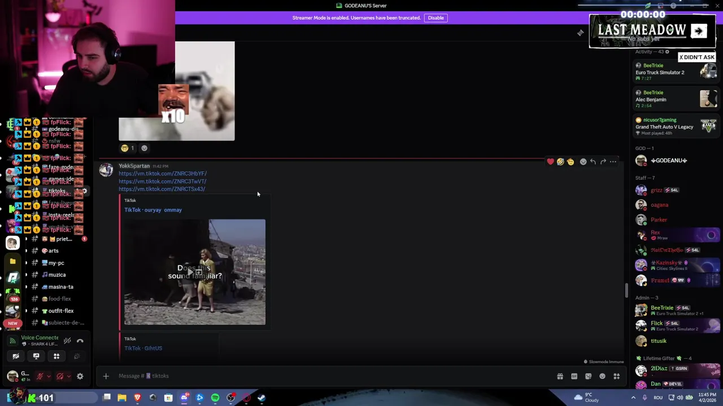Open soundboard button

[77, 356]
